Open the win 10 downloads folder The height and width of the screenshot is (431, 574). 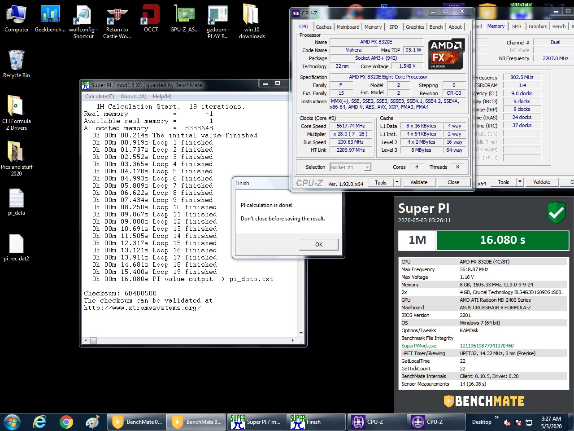pos(252,22)
